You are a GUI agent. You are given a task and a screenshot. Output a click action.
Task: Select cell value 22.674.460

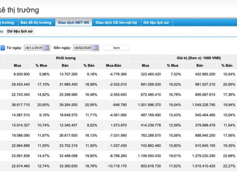click(21, 166)
